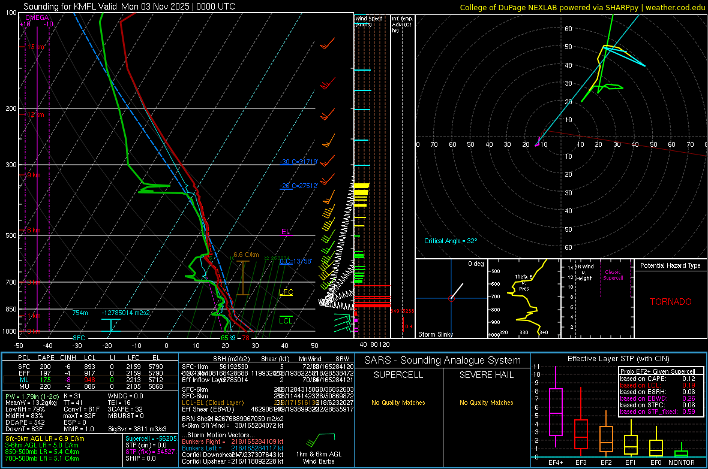This screenshot has height=469, width=708.
Task: Click the 'SHIP = 0.0' value
Action: click(140, 458)
